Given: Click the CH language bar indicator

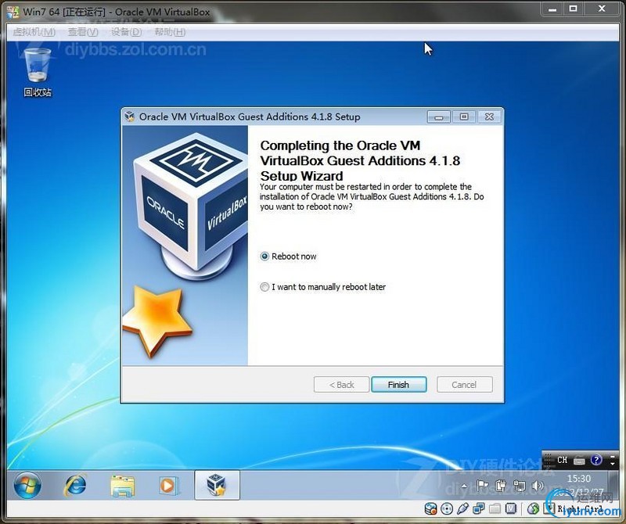Looking at the screenshot, I should (562, 460).
